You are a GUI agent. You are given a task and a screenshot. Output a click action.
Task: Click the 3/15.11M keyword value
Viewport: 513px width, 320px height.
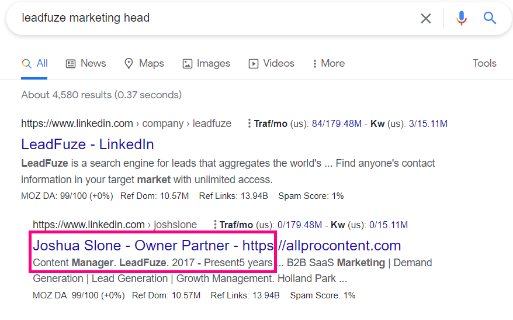click(x=428, y=123)
